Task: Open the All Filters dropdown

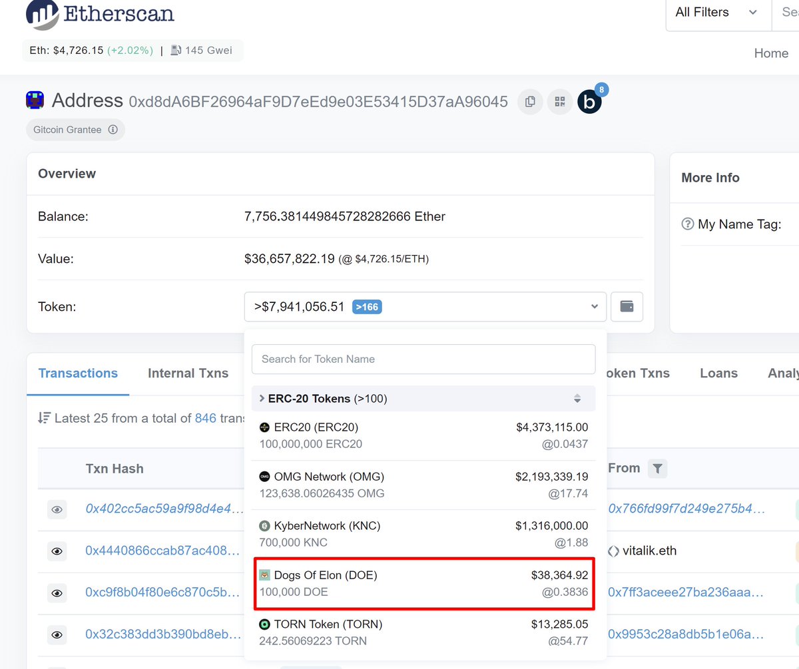Action: 718,13
